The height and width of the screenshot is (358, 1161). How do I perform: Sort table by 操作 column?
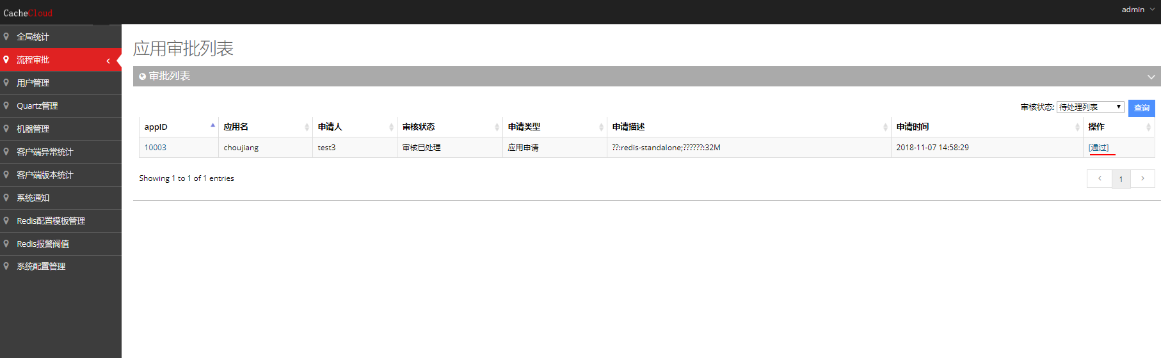(x=1119, y=127)
